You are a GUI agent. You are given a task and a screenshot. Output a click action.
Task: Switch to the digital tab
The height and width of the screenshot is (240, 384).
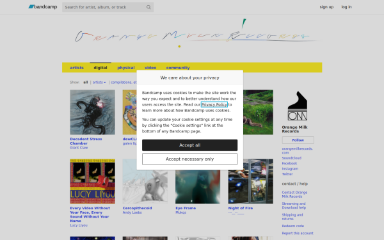click(x=100, y=68)
